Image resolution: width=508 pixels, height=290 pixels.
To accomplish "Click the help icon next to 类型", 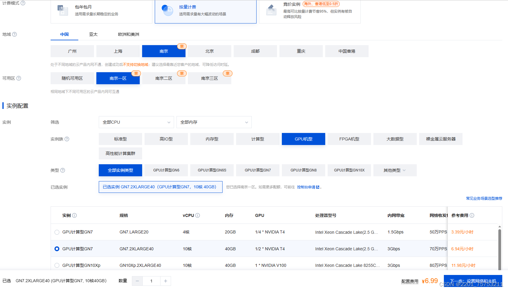I will 63,170.
